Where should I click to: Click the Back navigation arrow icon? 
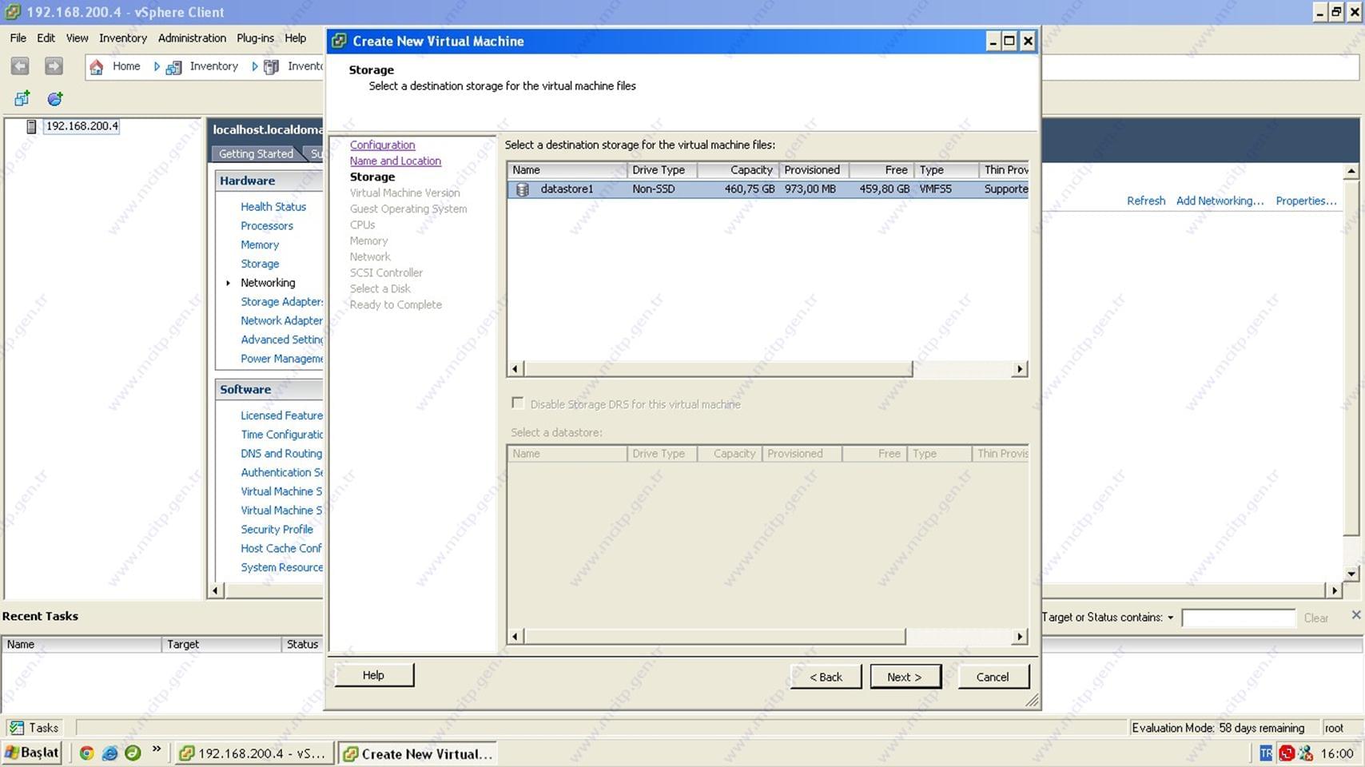click(20, 66)
